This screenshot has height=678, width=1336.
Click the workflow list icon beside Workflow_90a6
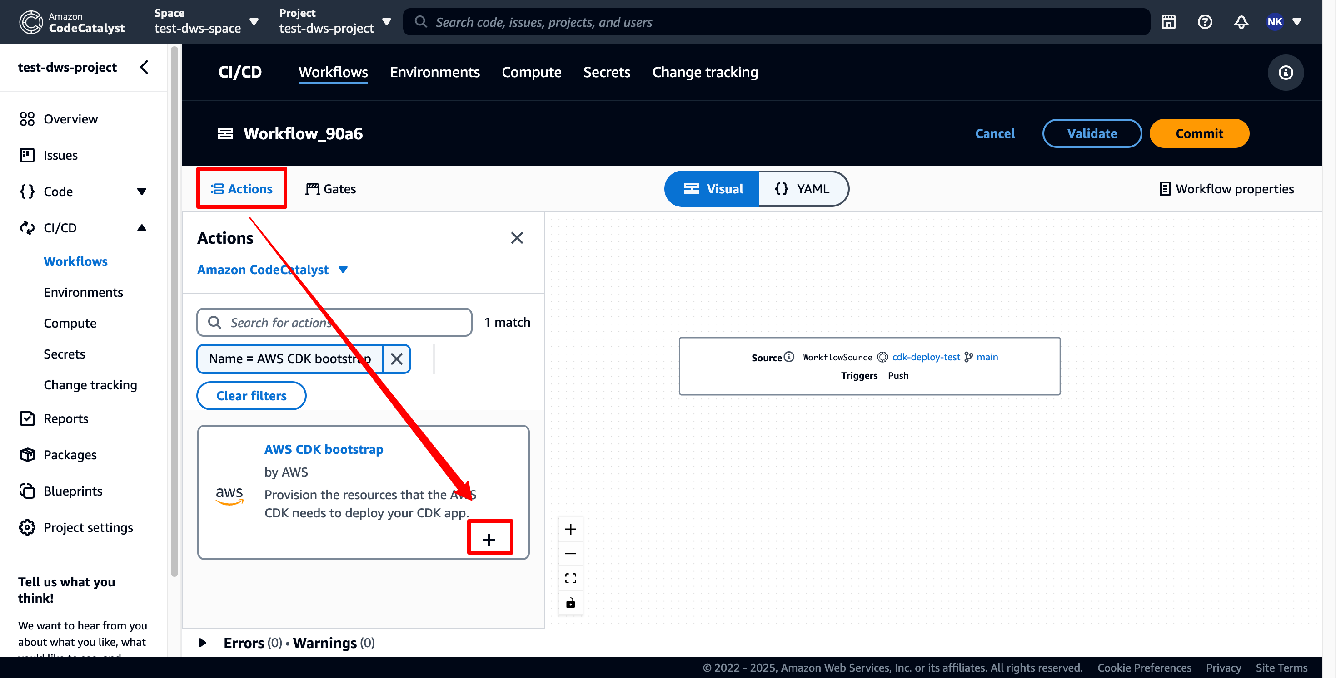tap(224, 133)
